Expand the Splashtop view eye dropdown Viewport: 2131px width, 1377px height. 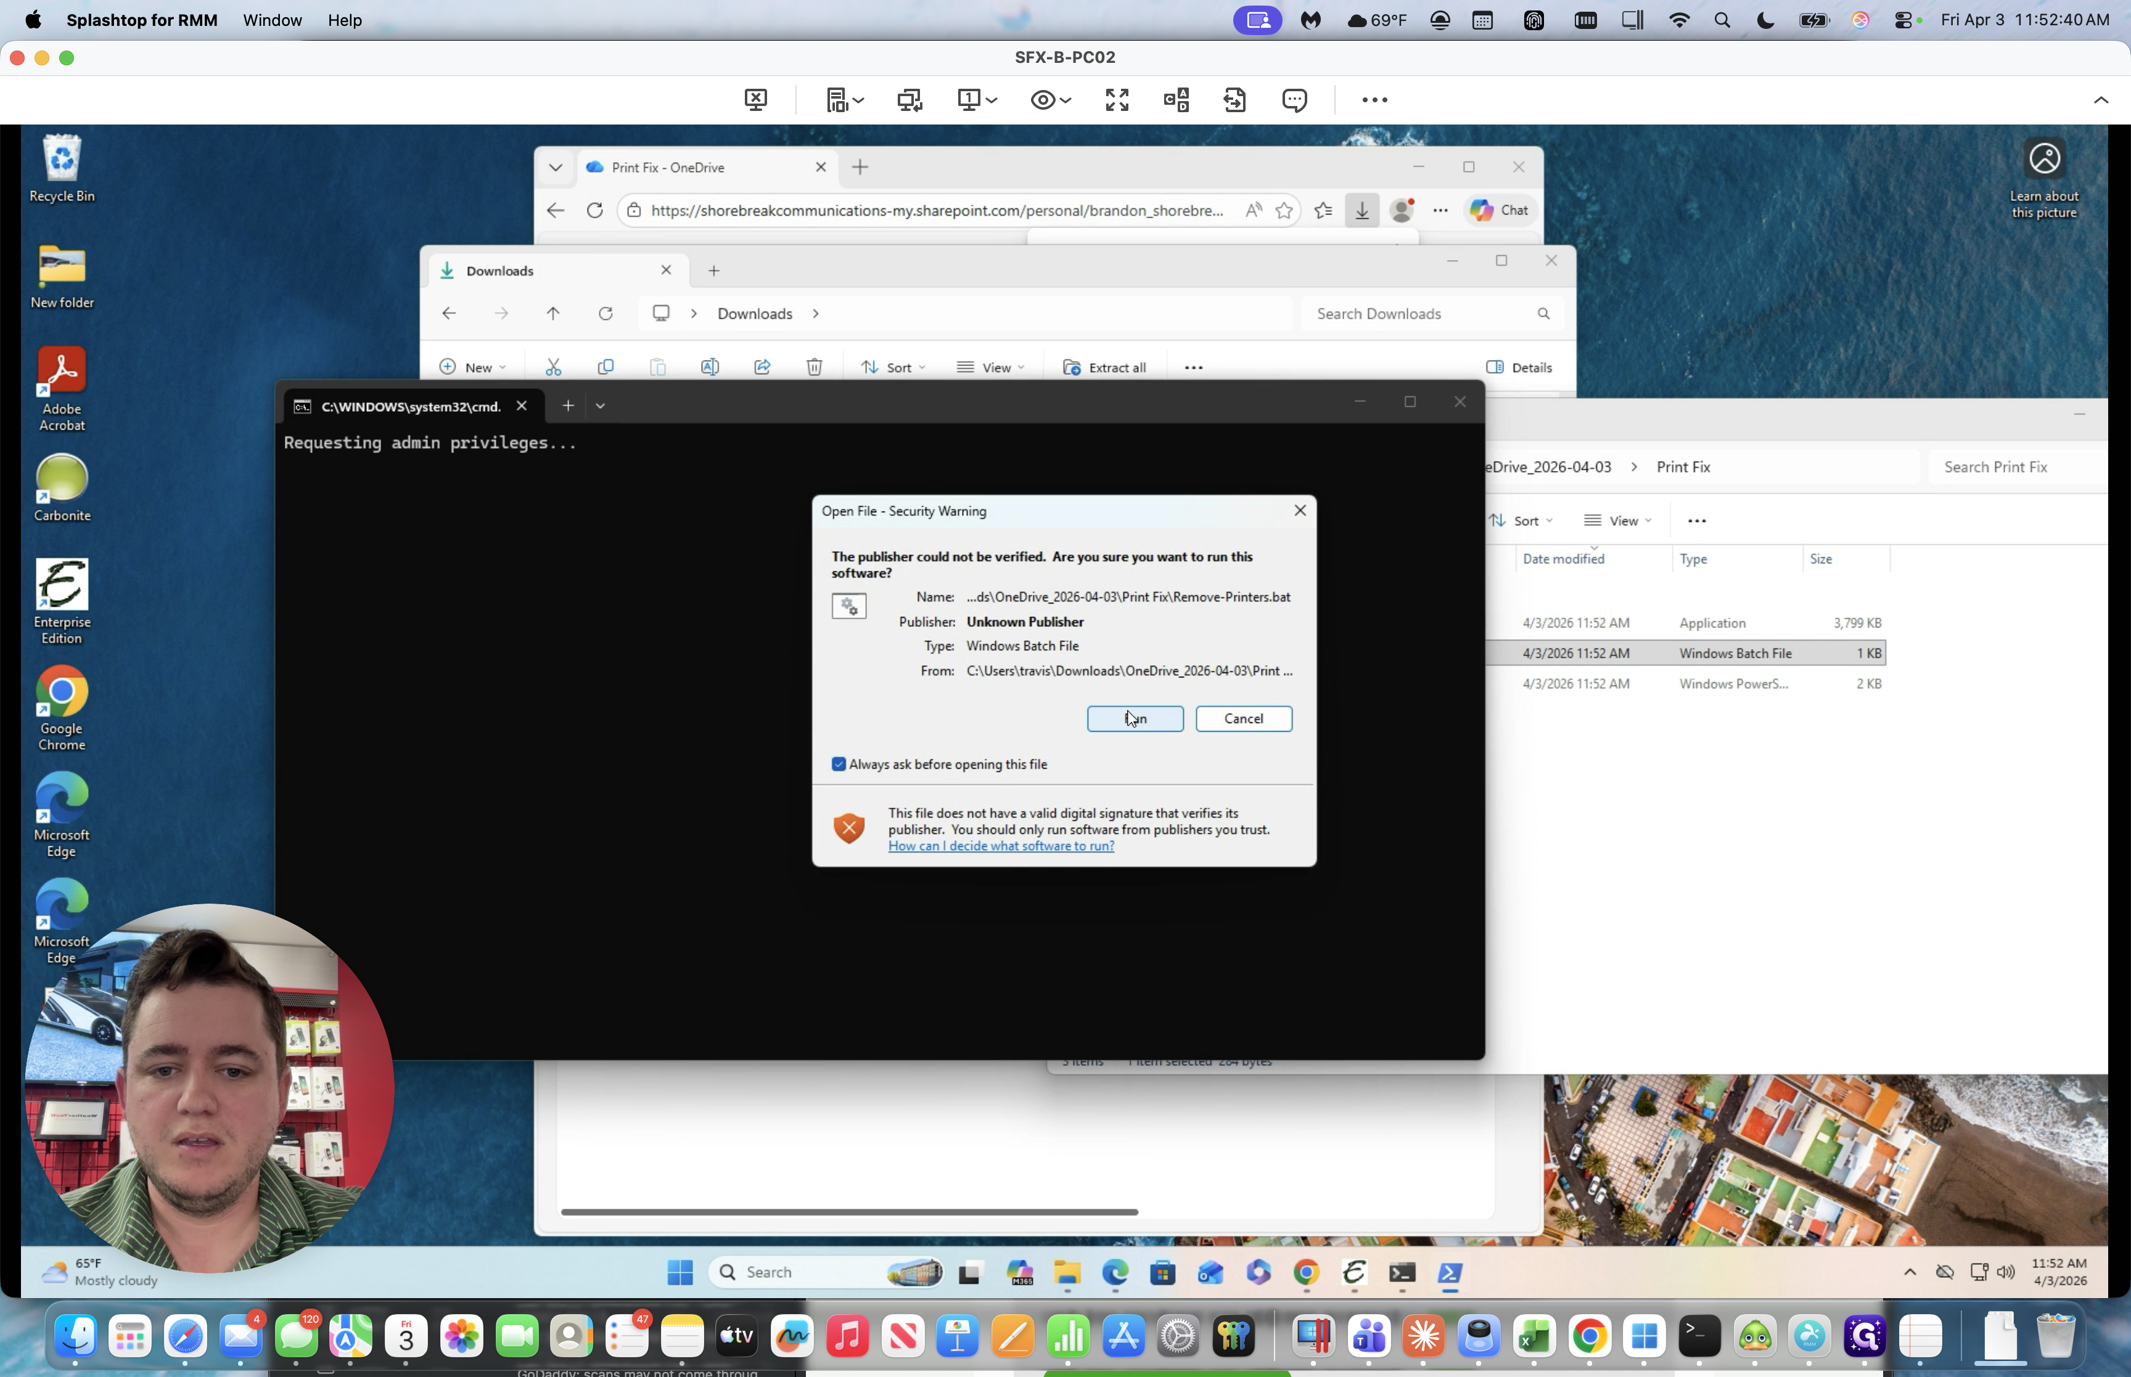coord(1051,99)
